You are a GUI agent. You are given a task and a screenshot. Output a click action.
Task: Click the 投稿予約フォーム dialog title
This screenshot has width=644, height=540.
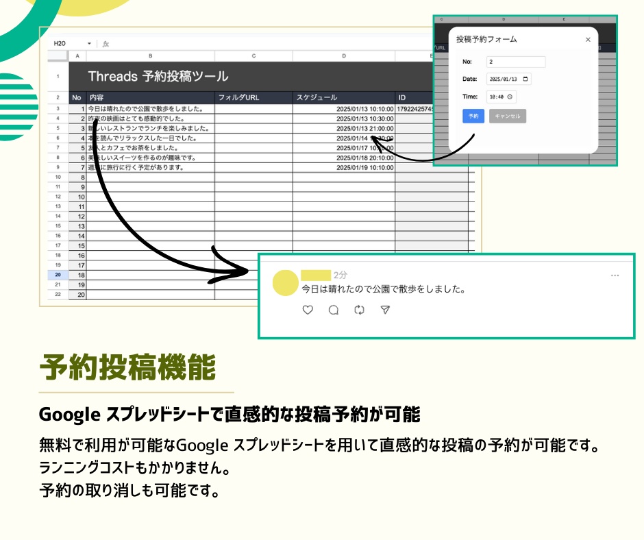pyautogui.click(x=486, y=40)
